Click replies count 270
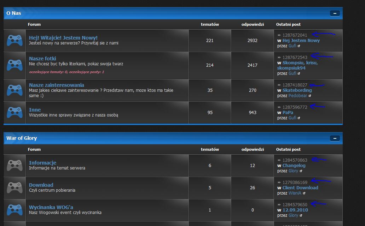365x226 pixels. click(253, 90)
